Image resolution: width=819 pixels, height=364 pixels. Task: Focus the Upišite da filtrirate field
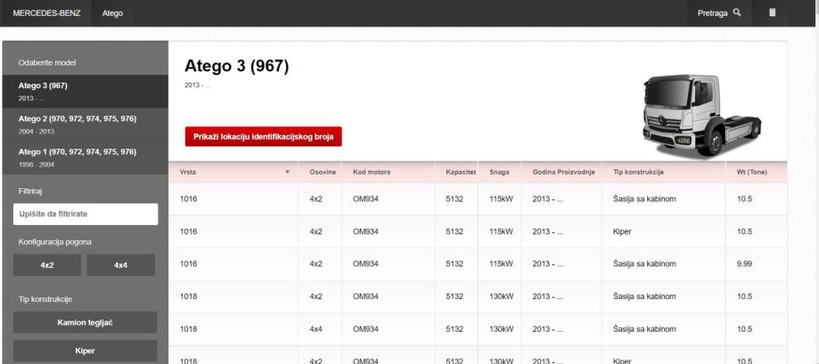pos(86,214)
